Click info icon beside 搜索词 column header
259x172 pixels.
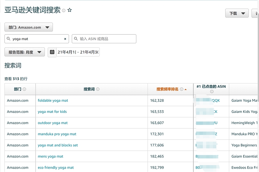click(98, 89)
